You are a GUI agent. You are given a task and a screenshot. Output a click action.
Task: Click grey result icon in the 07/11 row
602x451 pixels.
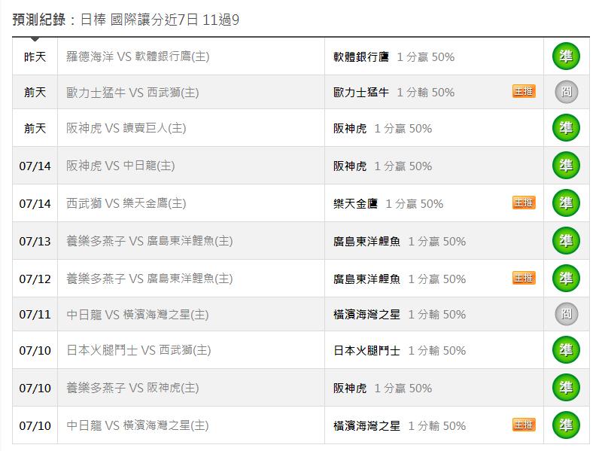tap(566, 314)
